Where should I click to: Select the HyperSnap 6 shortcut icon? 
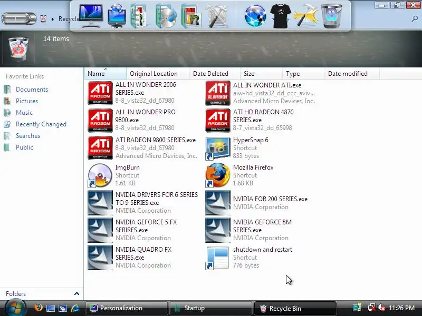click(218, 149)
